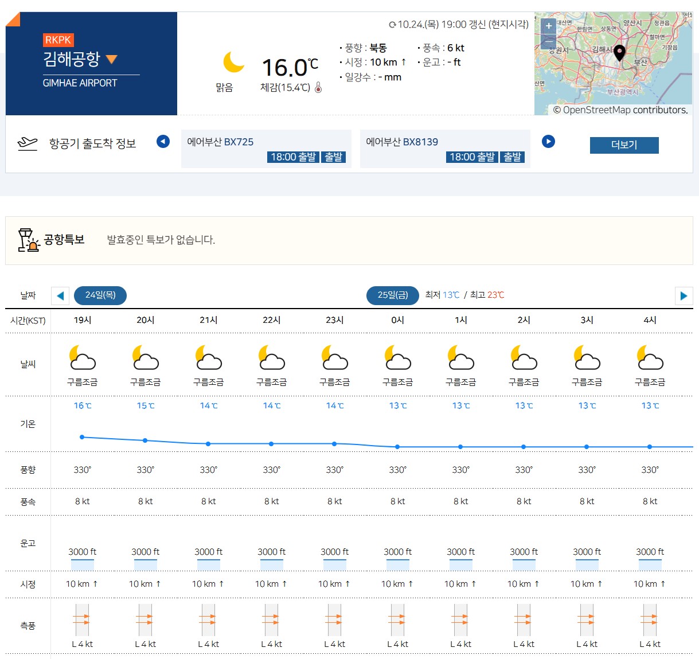Viewport: 699px width, 659px height.
Task: Zoom out on the airport location map
Action: pyautogui.click(x=548, y=41)
